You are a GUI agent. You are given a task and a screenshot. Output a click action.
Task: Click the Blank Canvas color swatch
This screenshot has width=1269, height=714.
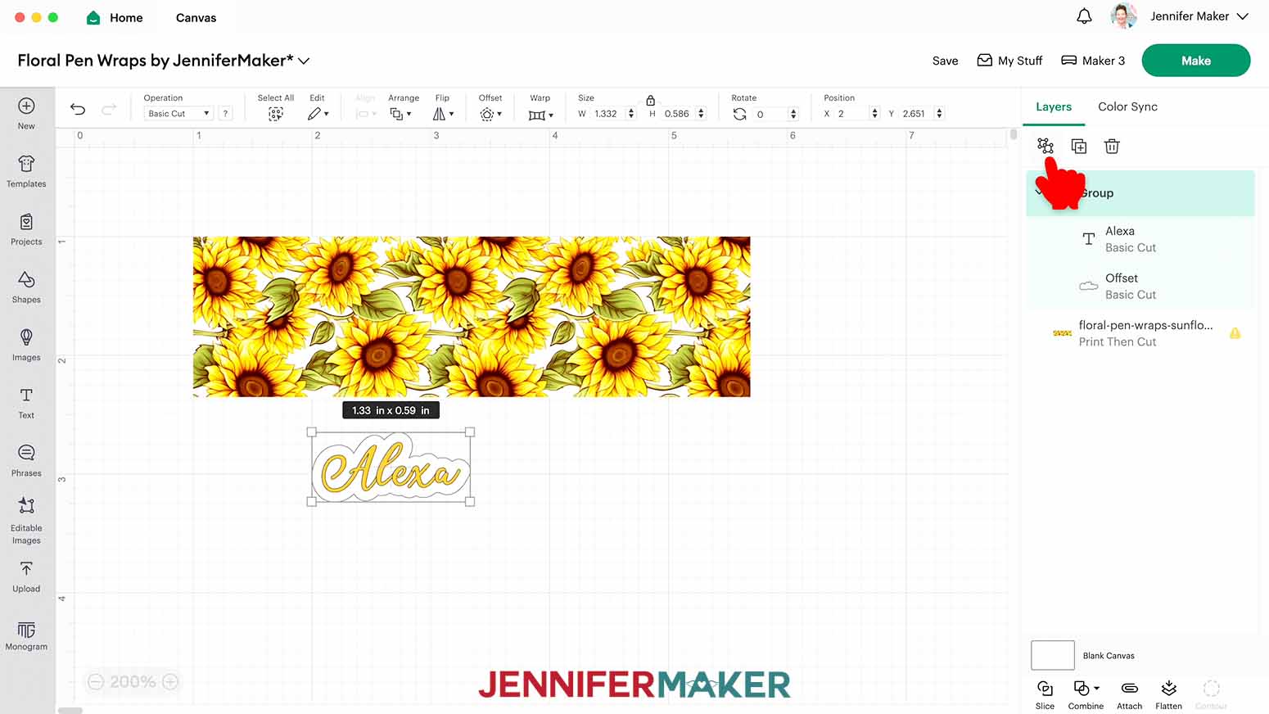tap(1052, 655)
